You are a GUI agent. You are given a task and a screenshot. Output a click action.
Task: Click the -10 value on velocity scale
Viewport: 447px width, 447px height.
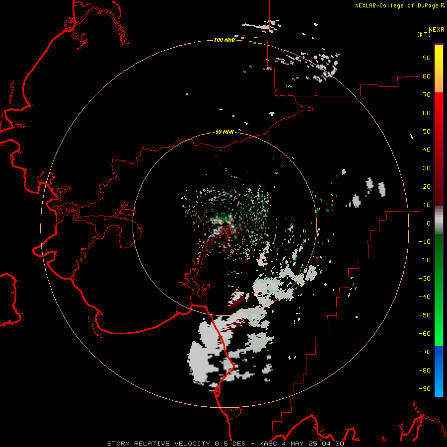coord(425,242)
